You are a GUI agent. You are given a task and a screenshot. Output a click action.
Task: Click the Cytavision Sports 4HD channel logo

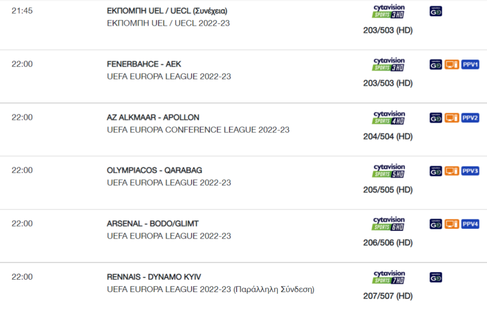coord(388,117)
